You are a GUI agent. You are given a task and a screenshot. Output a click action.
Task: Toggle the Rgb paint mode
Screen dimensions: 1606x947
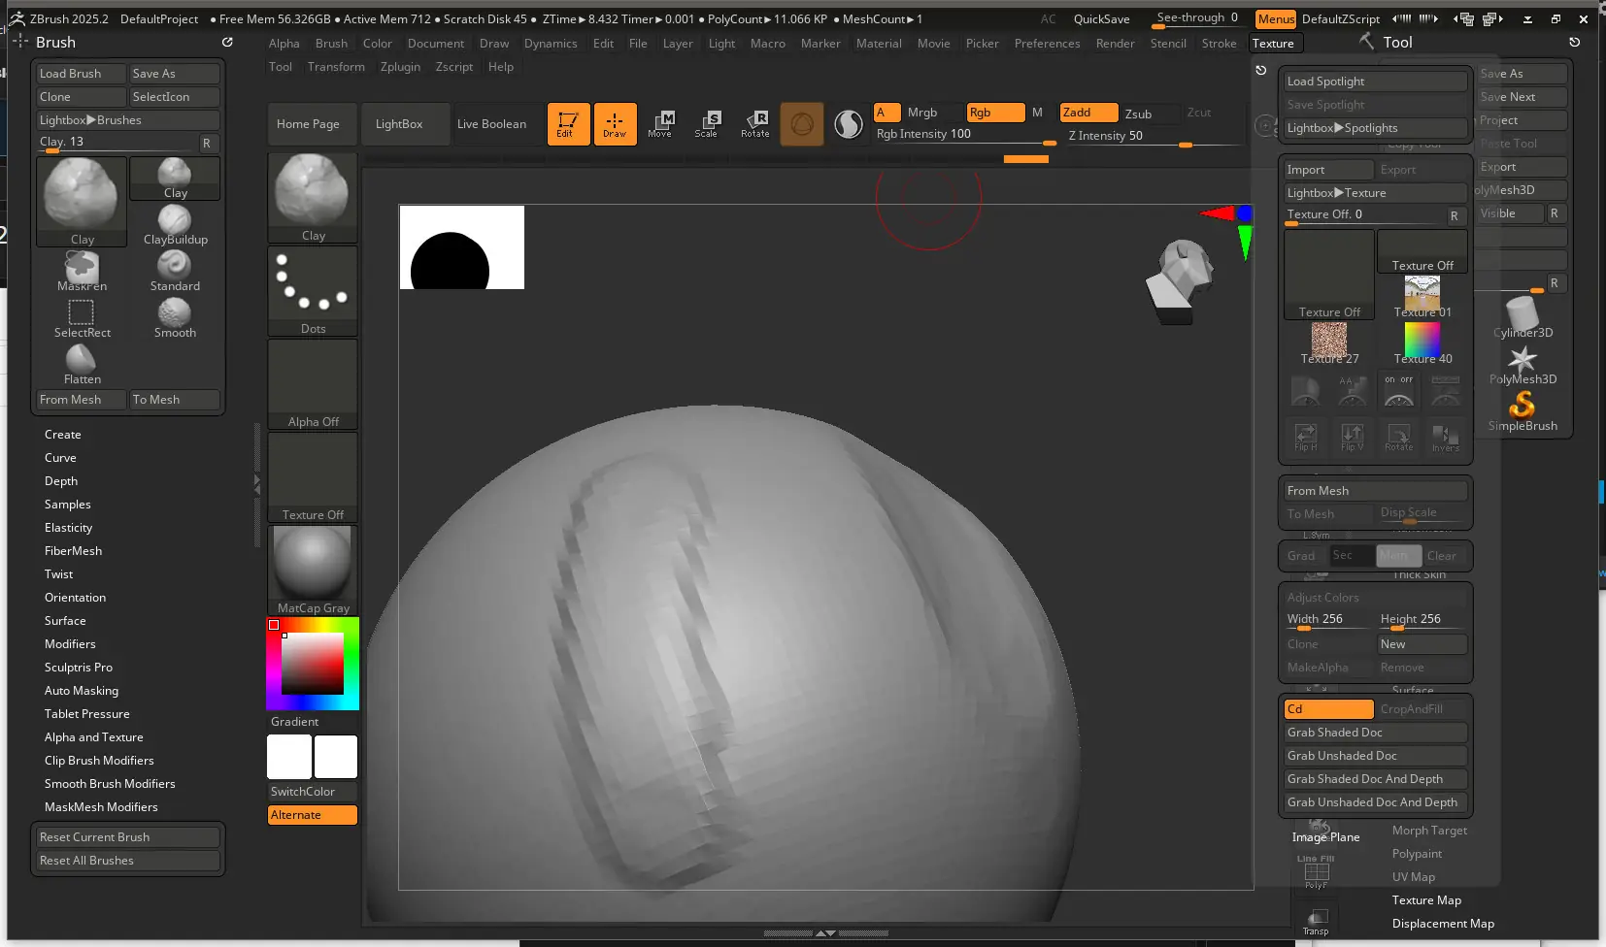click(x=994, y=113)
